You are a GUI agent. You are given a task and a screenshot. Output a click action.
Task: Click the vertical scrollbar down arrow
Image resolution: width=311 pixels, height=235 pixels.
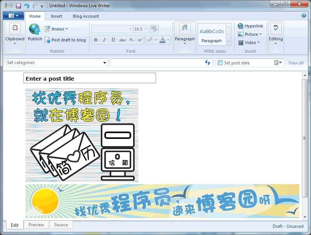(x=305, y=217)
